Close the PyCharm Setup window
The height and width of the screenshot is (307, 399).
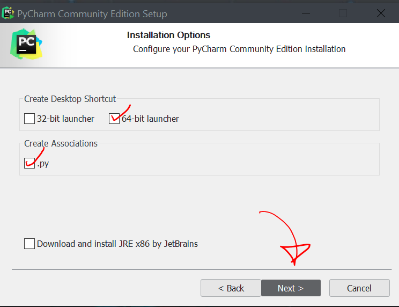click(x=381, y=13)
